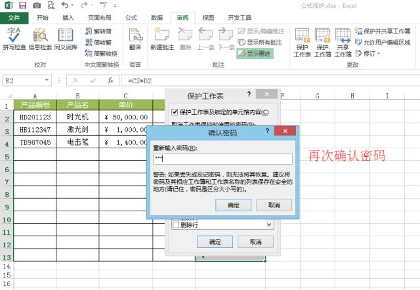Select cell 激光剑
Viewport: 420px width, 290px height.
[77, 130]
